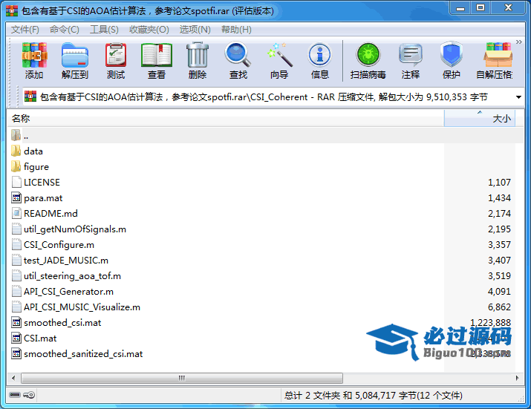
Task: Click the 自解压格式 (SFX) icon
Action: [495, 61]
